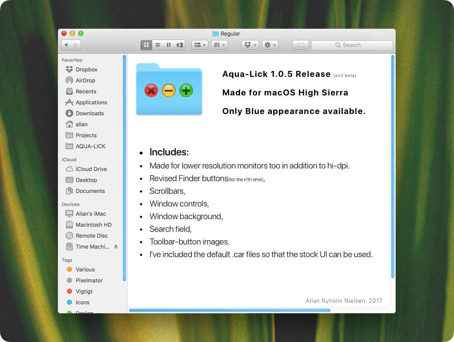Open Downloads in the sidebar
Screen dimensions: 454x342
(x=92, y=113)
